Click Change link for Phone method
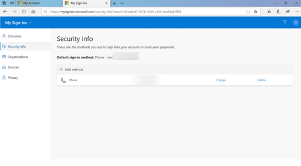 coord(220,80)
